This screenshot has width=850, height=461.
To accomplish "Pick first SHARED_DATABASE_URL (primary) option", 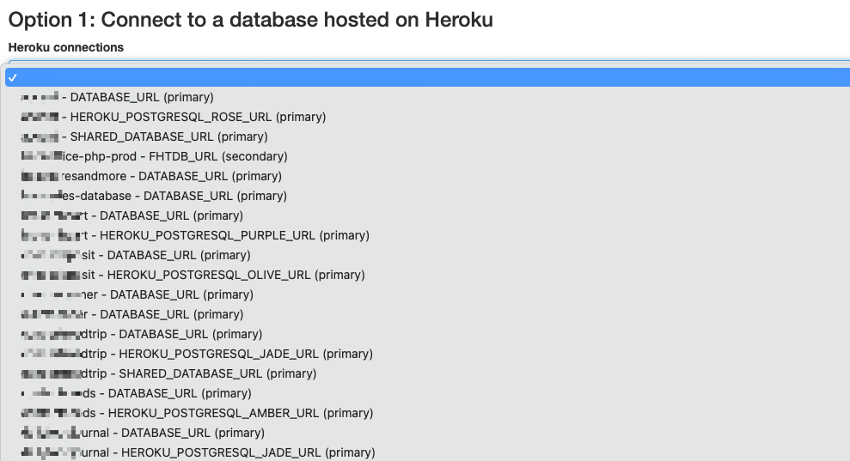I will (427, 136).
